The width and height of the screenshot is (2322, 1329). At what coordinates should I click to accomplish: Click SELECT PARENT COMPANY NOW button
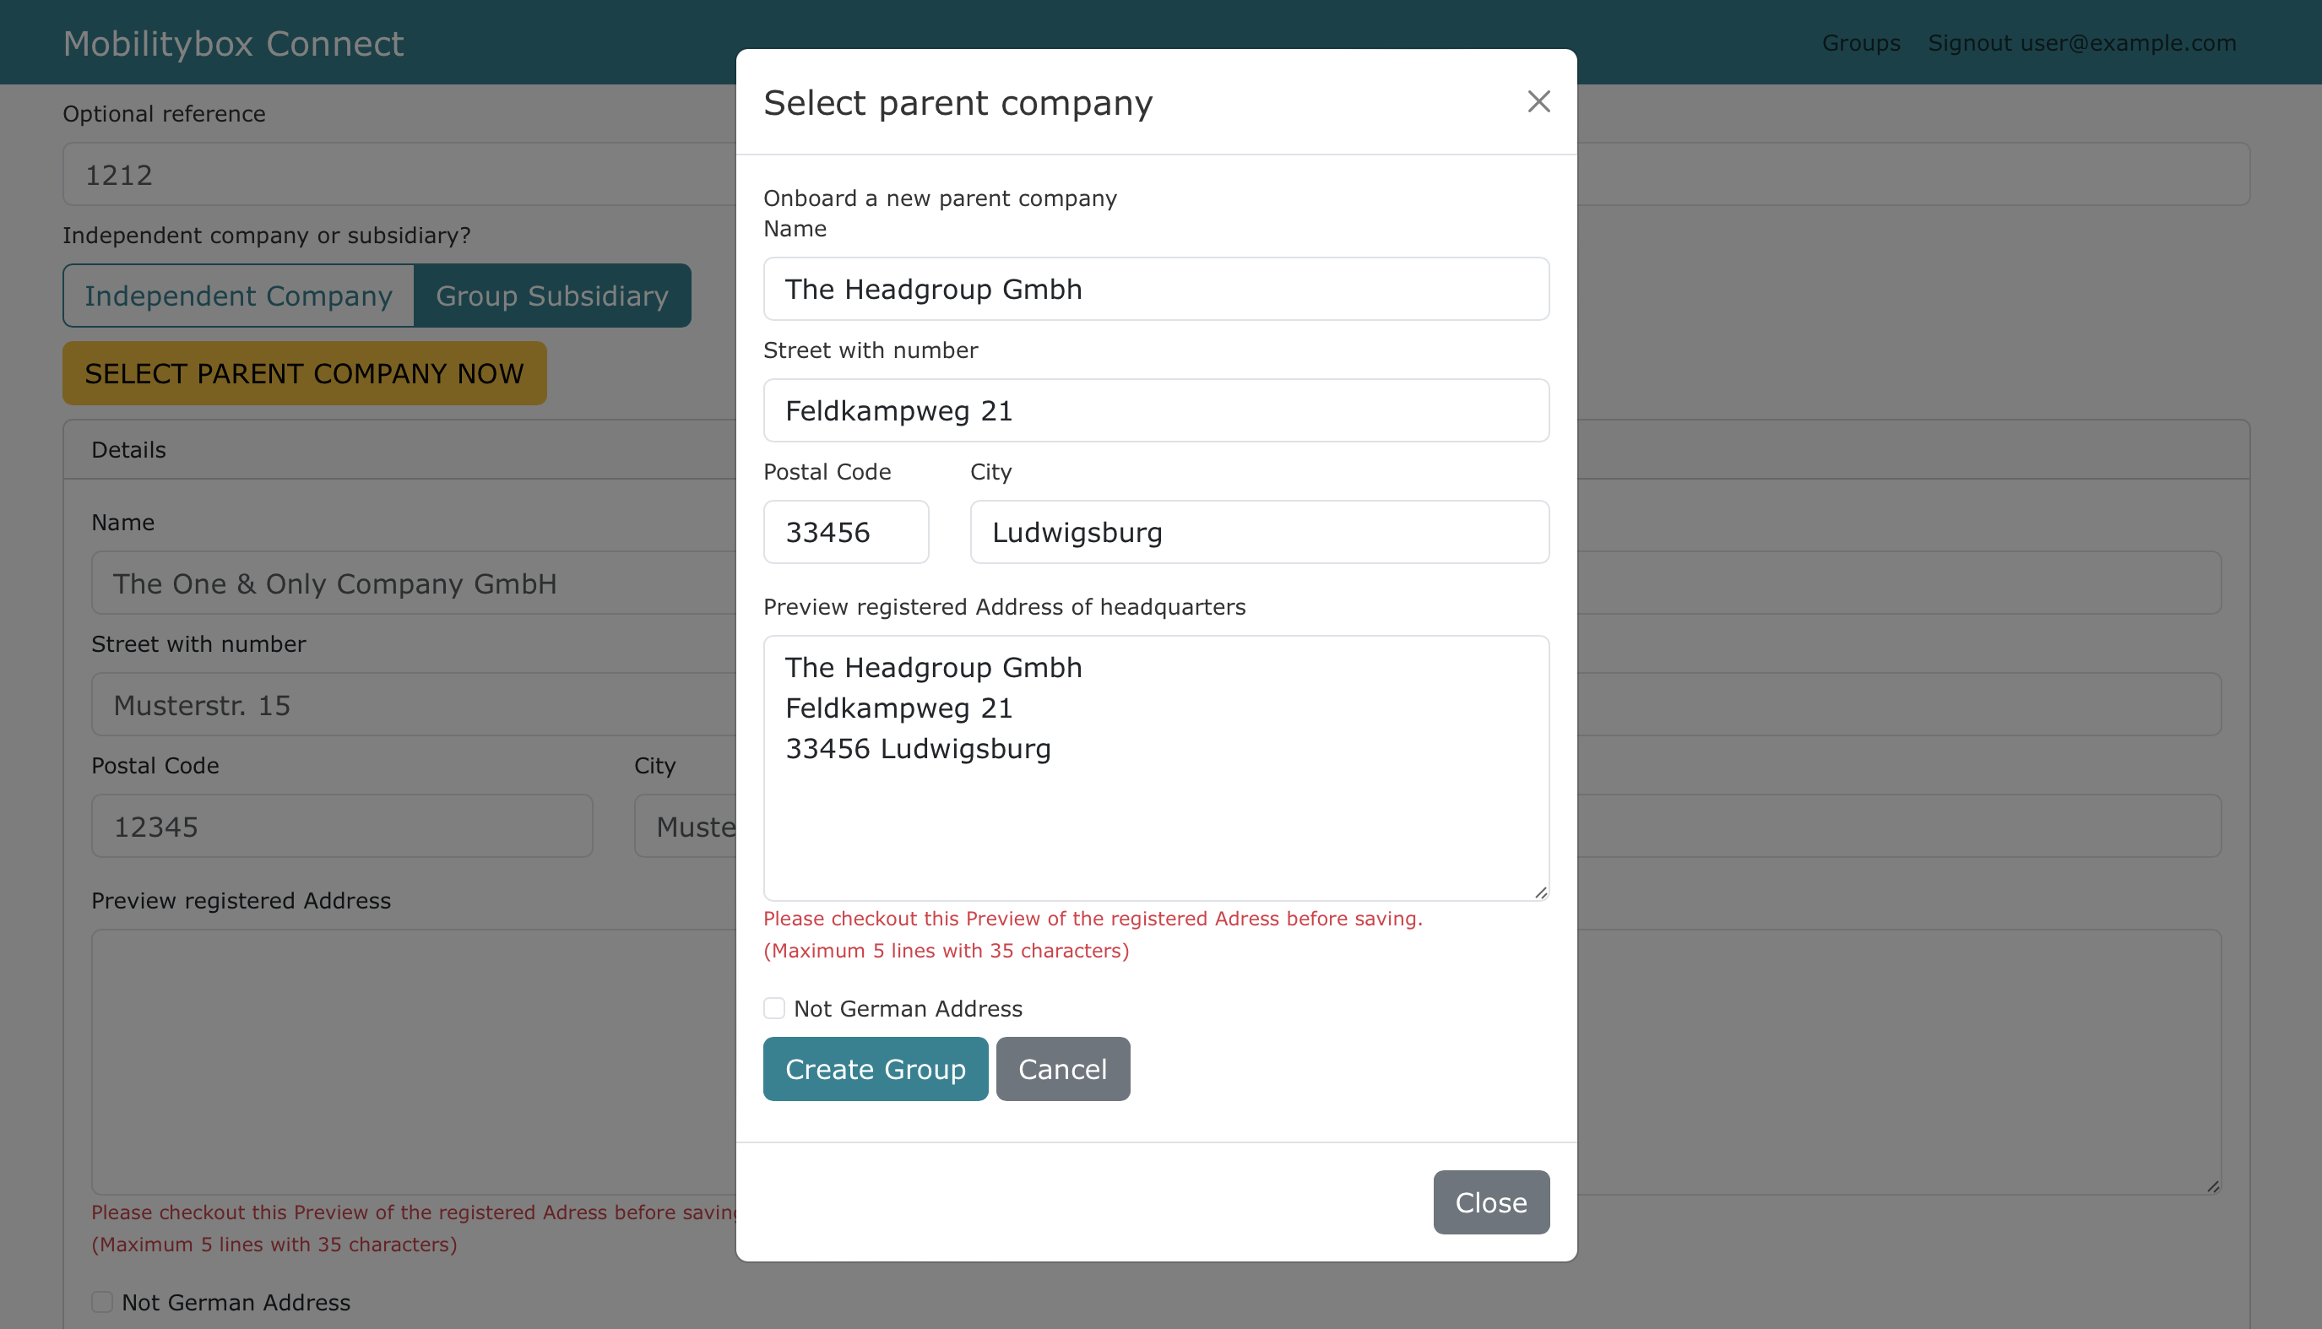(x=304, y=373)
